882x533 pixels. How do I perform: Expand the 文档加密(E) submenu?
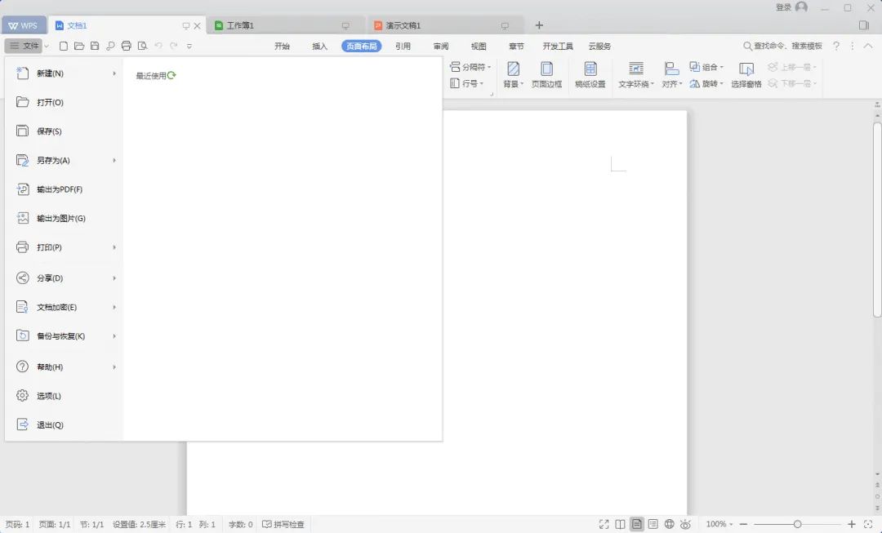(114, 307)
